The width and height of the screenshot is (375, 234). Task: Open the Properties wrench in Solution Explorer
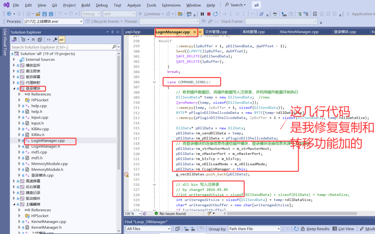tap(55, 40)
